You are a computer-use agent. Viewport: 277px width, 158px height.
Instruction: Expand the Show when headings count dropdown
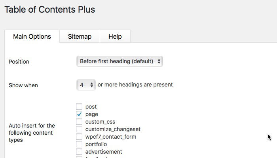click(86, 85)
